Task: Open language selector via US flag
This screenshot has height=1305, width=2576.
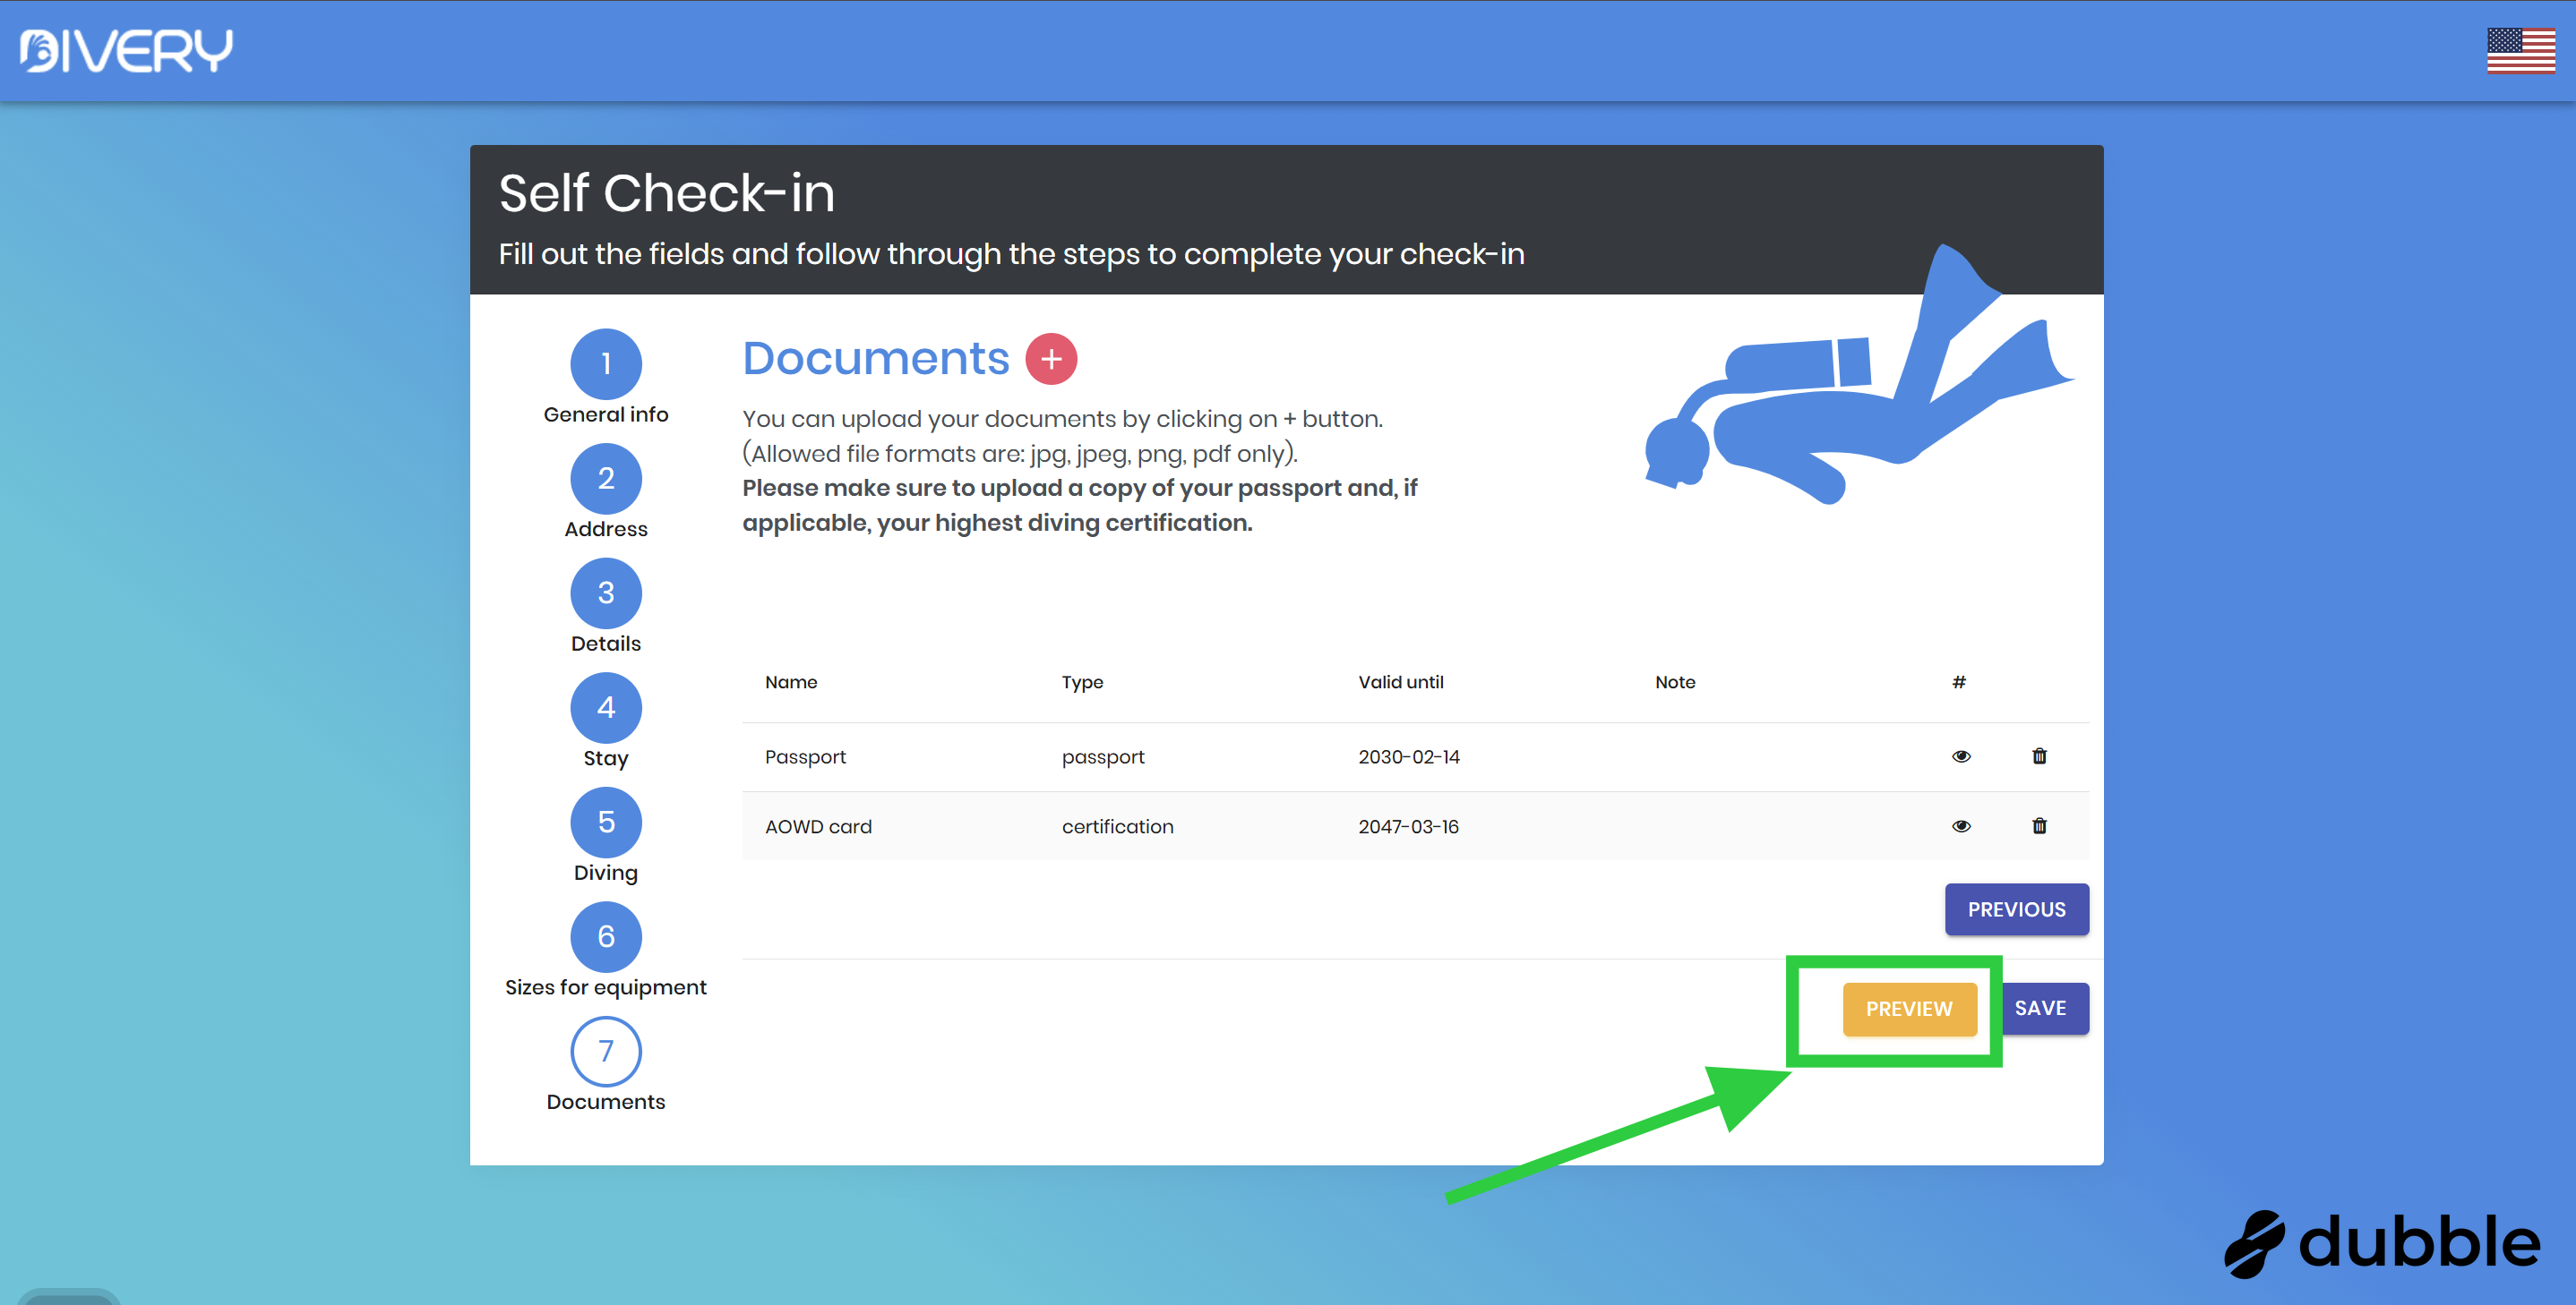Action: tap(2520, 51)
